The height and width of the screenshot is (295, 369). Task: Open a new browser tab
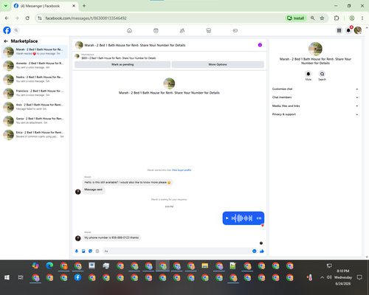(84, 6)
